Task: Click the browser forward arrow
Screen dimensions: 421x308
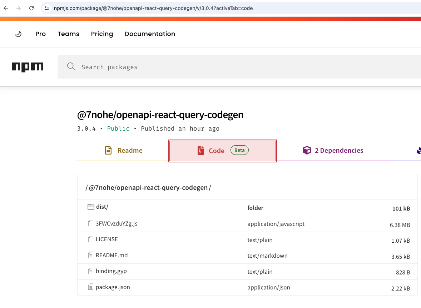Action: point(19,8)
